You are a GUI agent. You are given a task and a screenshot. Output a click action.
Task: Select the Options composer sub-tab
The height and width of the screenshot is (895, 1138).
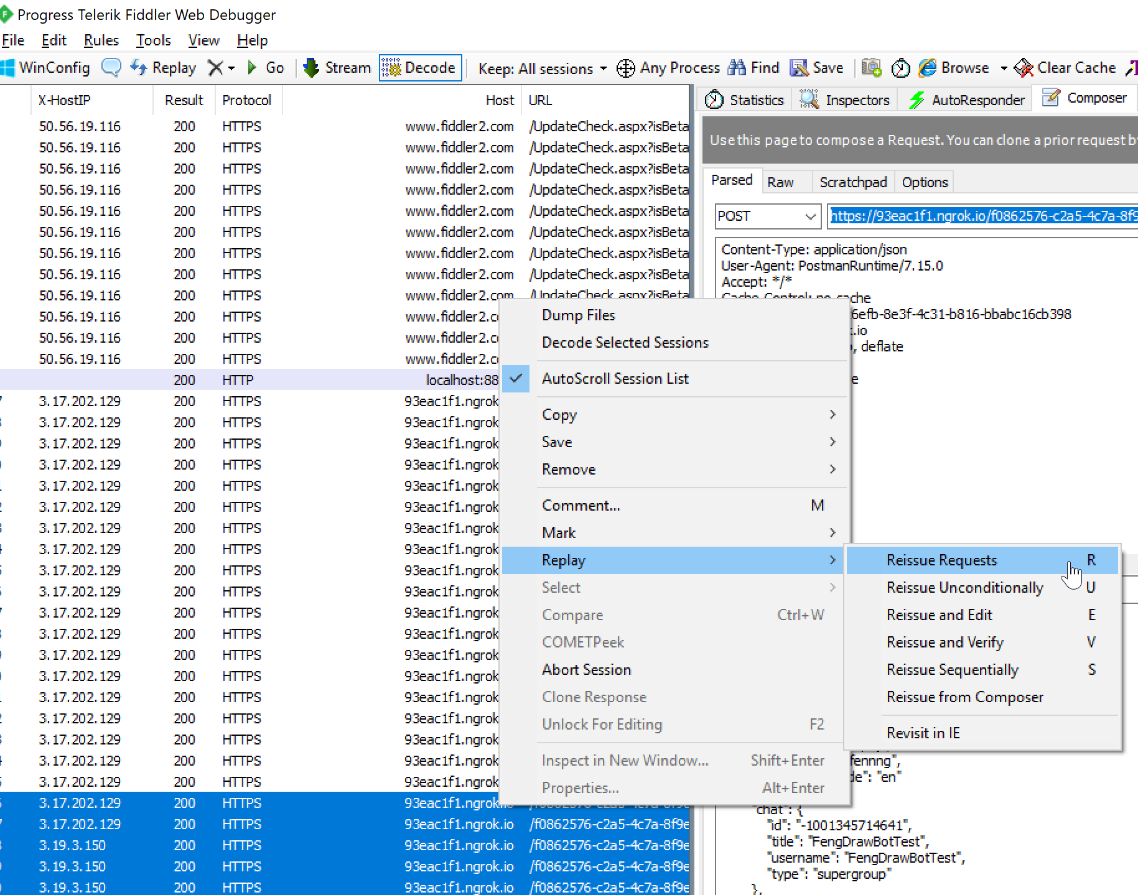(925, 182)
